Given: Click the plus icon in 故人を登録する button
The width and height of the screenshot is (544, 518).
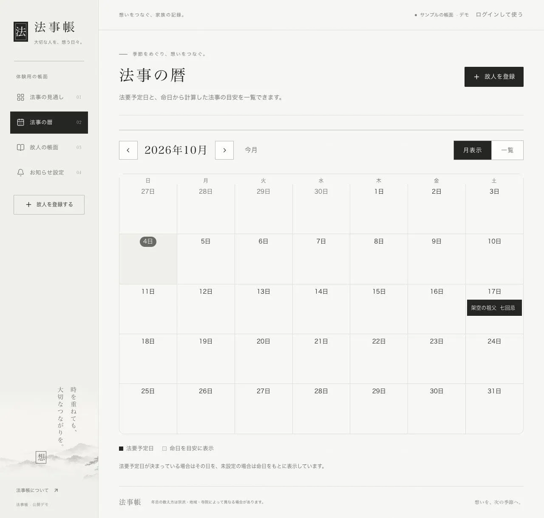Looking at the screenshot, I should 28,205.
